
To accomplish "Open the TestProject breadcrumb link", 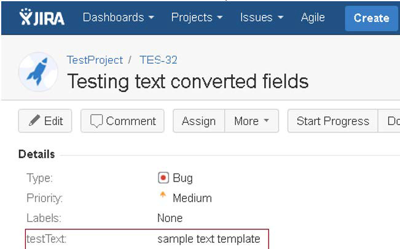I will click(95, 60).
